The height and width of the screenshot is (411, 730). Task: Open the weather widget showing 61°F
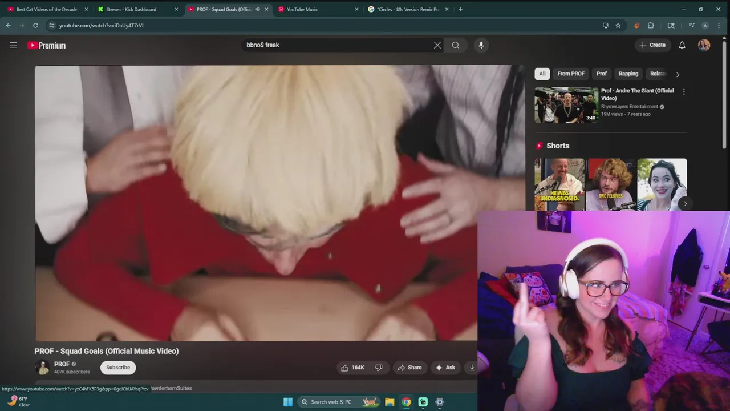pyautogui.click(x=19, y=402)
